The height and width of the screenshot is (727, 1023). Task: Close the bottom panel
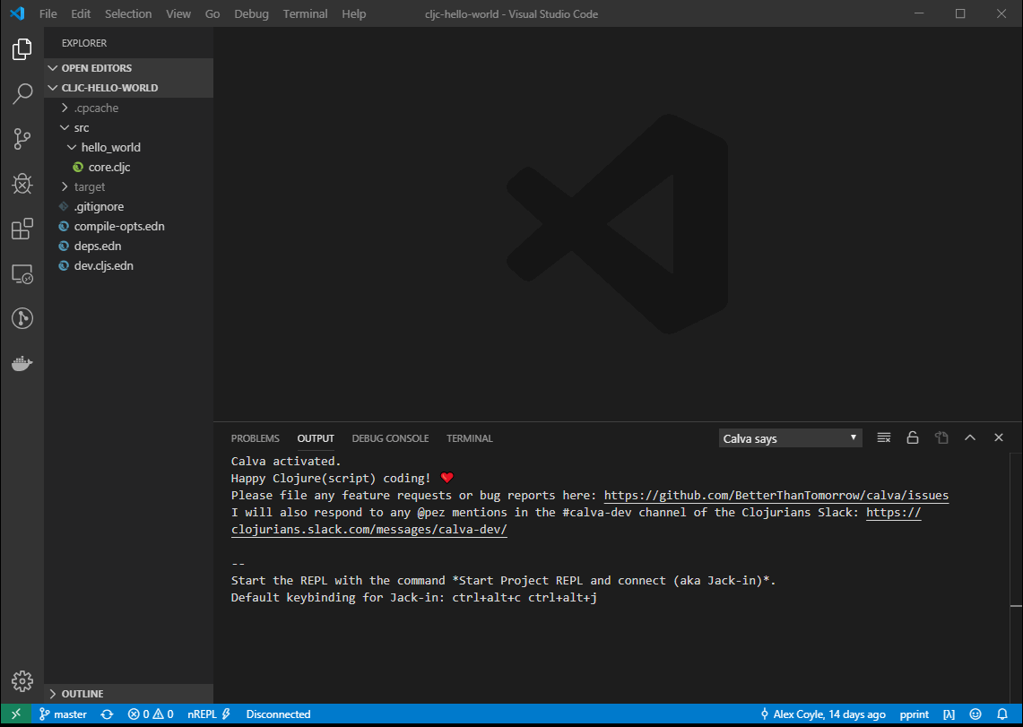(x=999, y=437)
